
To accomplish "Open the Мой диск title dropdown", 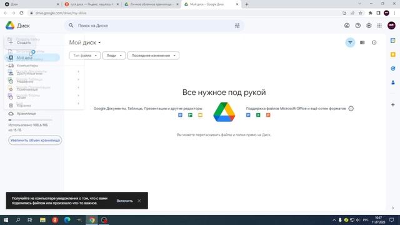I will 85,42.
